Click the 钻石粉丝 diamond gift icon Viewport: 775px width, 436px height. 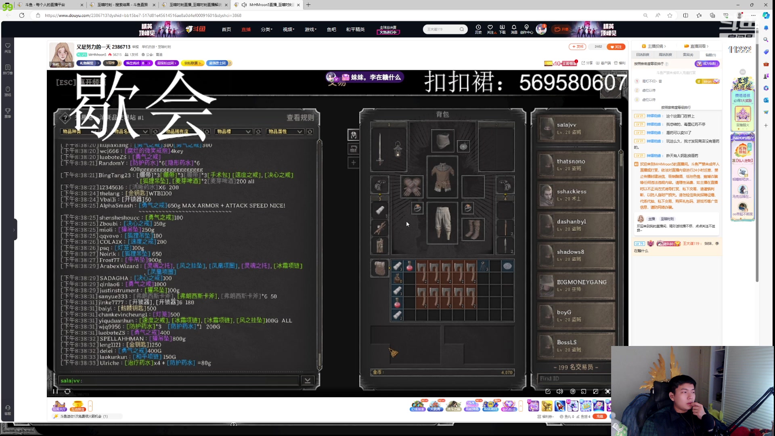509,406
